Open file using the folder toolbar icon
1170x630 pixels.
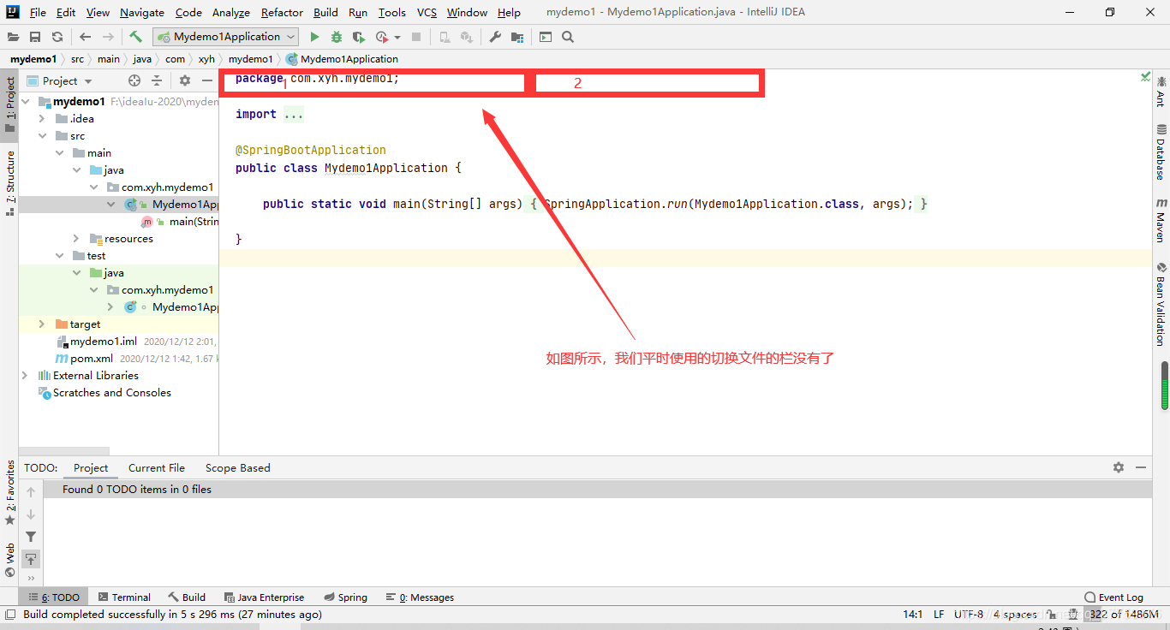(13, 37)
